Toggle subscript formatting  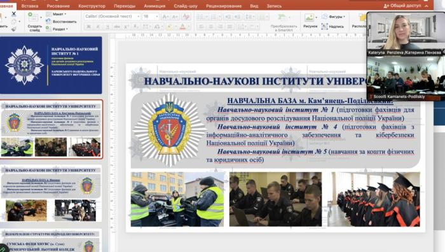(x=135, y=27)
